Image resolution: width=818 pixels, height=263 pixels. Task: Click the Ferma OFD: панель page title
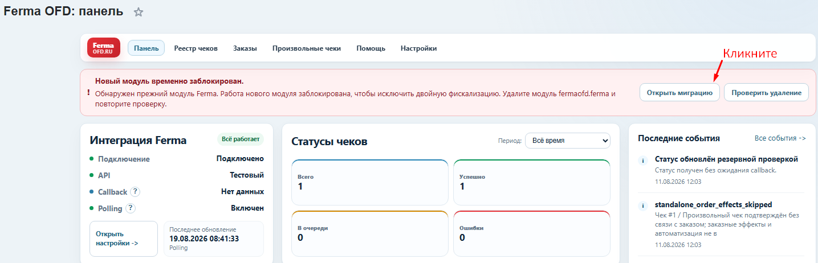pyautogui.click(x=63, y=11)
